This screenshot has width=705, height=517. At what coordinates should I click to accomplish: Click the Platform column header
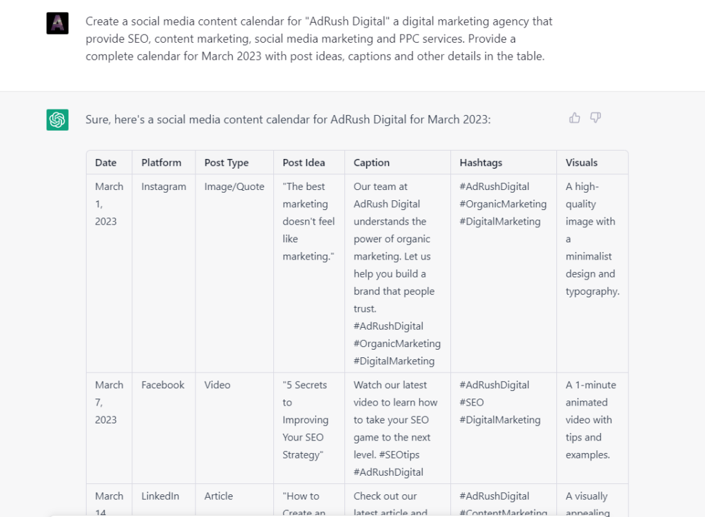pos(160,162)
